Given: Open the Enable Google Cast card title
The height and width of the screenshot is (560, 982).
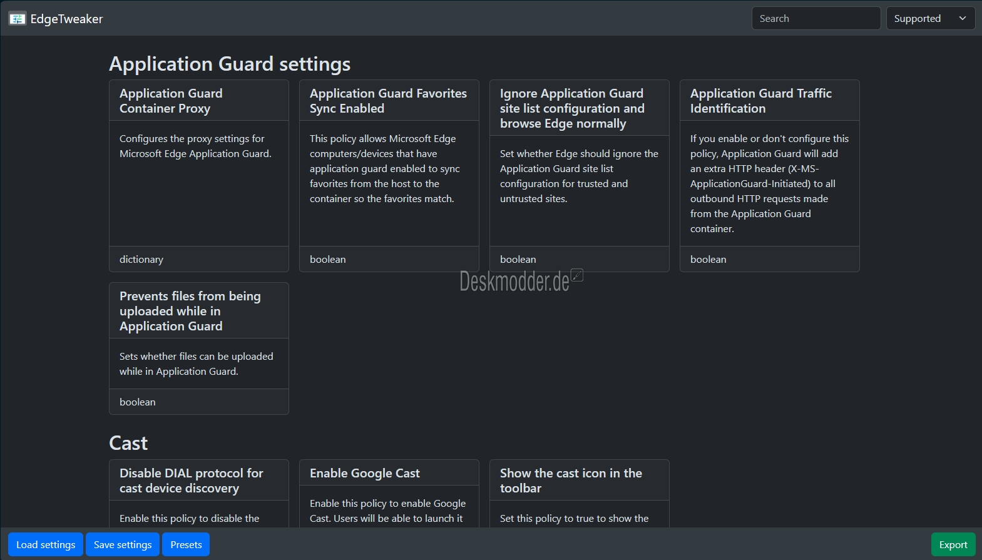Looking at the screenshot, I should pyautogui.click(x=365, y=473).
